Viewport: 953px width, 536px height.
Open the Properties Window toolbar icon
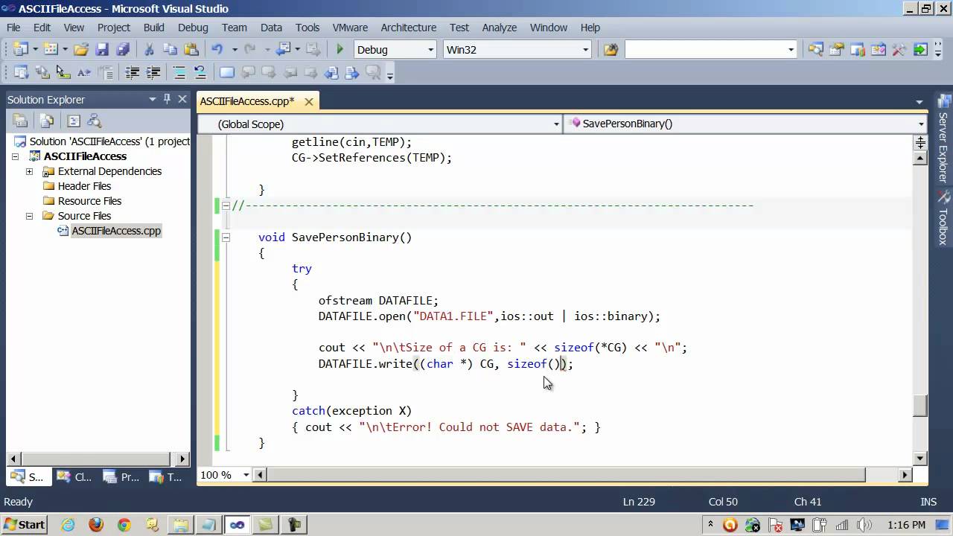pos(837,49)
